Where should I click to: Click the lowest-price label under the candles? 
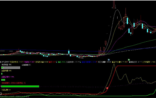pos(82,58)
